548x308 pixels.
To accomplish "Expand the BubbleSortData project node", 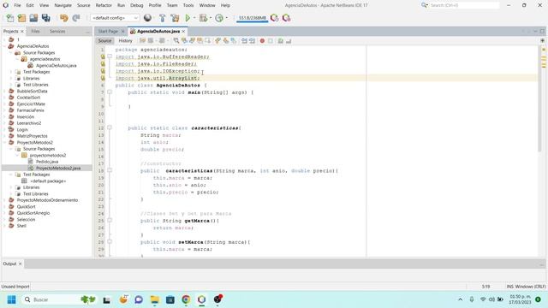I will (5, 92).
